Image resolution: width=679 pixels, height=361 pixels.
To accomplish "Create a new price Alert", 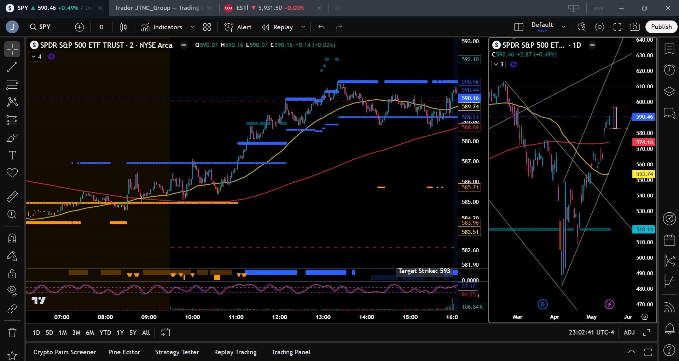I will click(238, 27).
